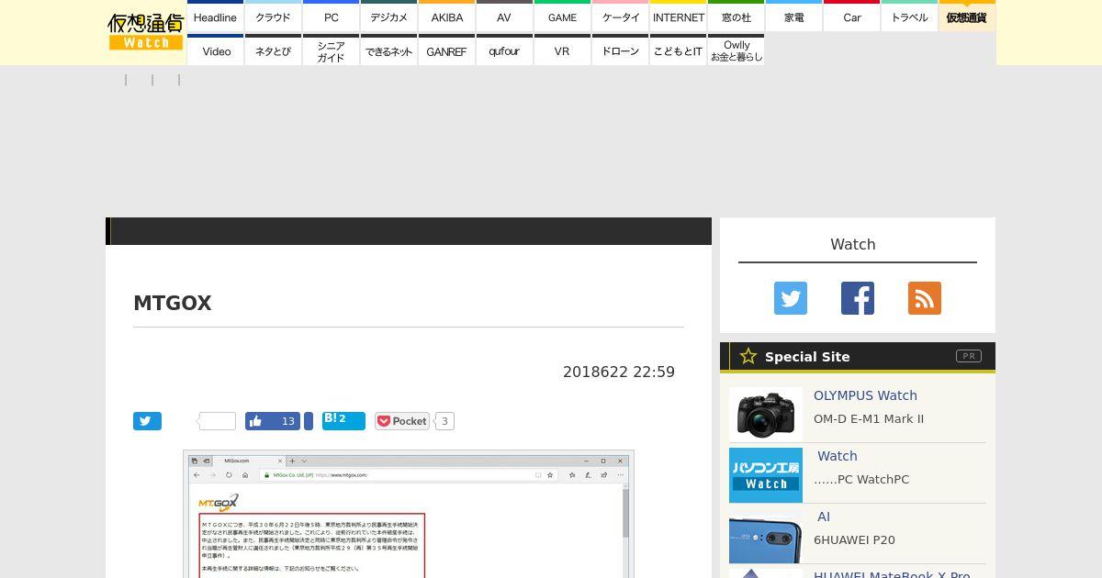
Task: Click the Olympus camera thumbnail
Action: pos(766,414)
